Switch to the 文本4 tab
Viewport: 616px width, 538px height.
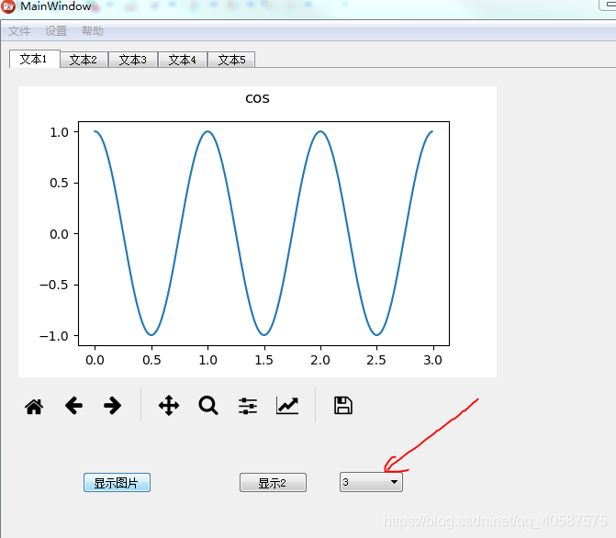coord(183,60)
